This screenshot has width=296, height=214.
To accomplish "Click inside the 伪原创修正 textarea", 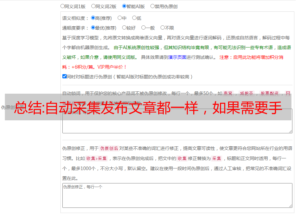I will (177, 195).
